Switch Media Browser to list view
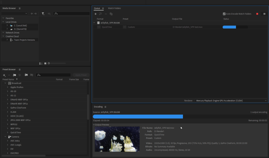This screenshot has width=269, height=158. [41, 63]
